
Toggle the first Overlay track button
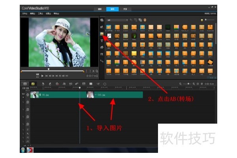(x=28, y=102)
